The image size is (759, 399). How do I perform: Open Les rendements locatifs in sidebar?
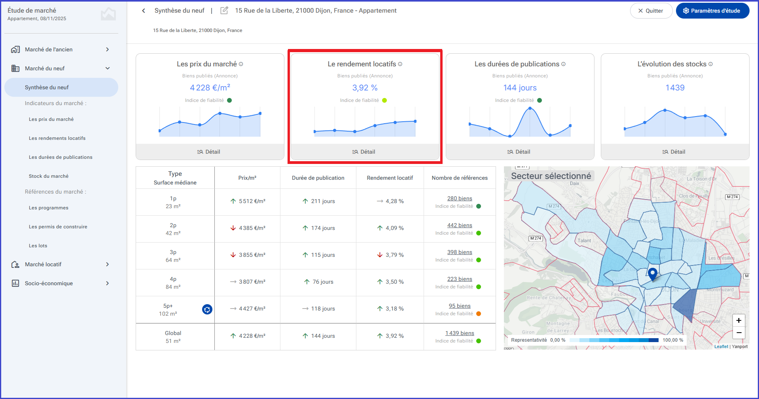click(x=57, y=138)
